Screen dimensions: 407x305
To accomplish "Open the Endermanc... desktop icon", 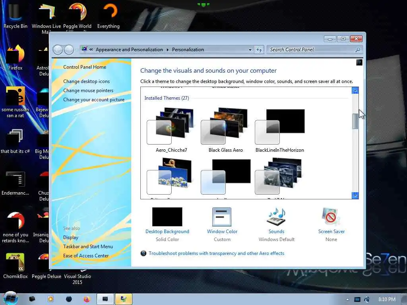I will tap(16, 183).
